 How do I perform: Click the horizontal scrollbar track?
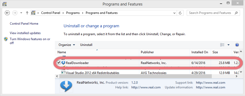(x=223, y=76)
